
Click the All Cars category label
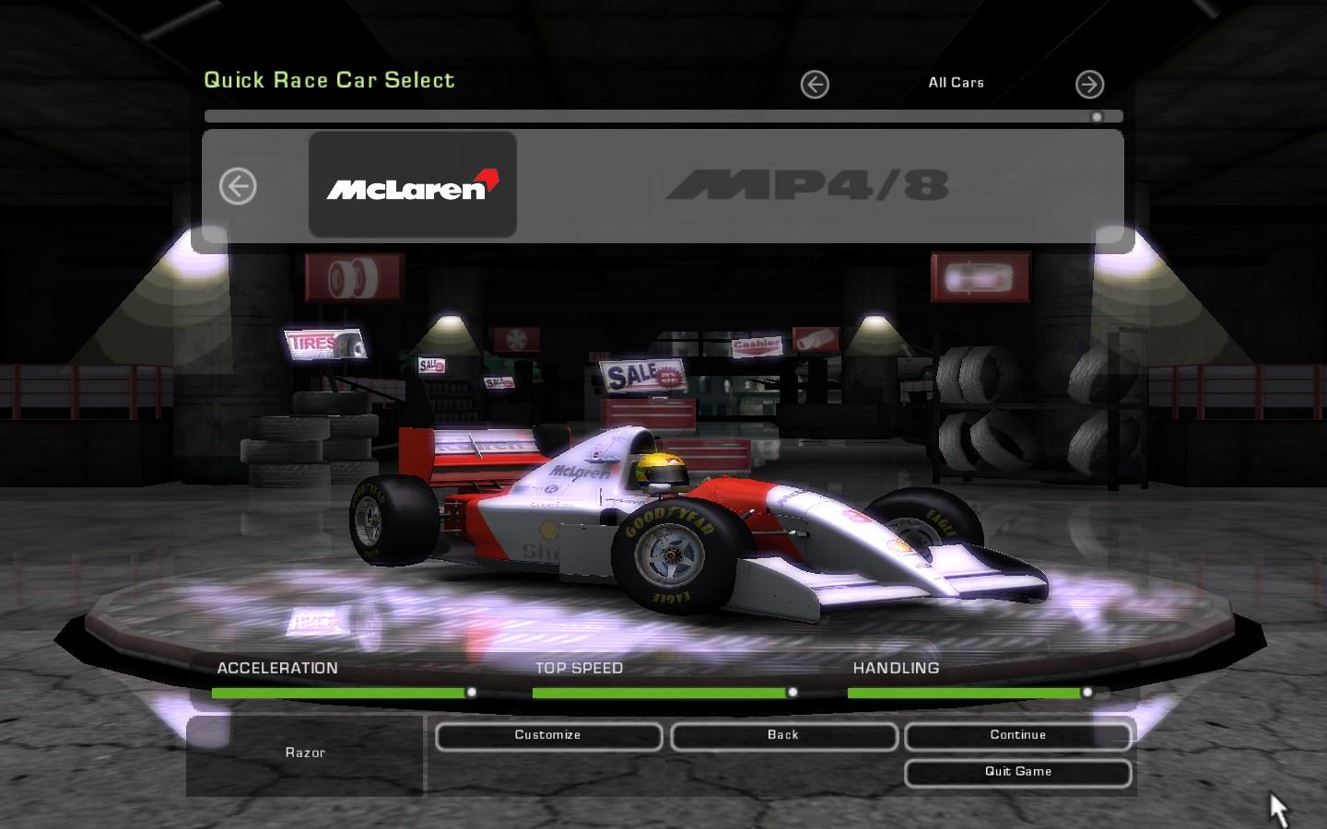[x=956, y=83]
